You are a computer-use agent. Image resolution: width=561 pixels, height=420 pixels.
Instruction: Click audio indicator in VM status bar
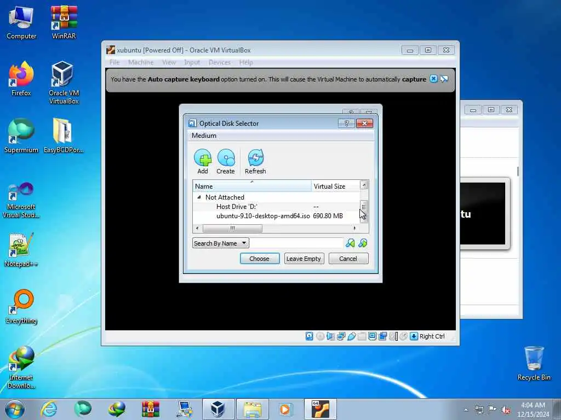tap(330, 336)
